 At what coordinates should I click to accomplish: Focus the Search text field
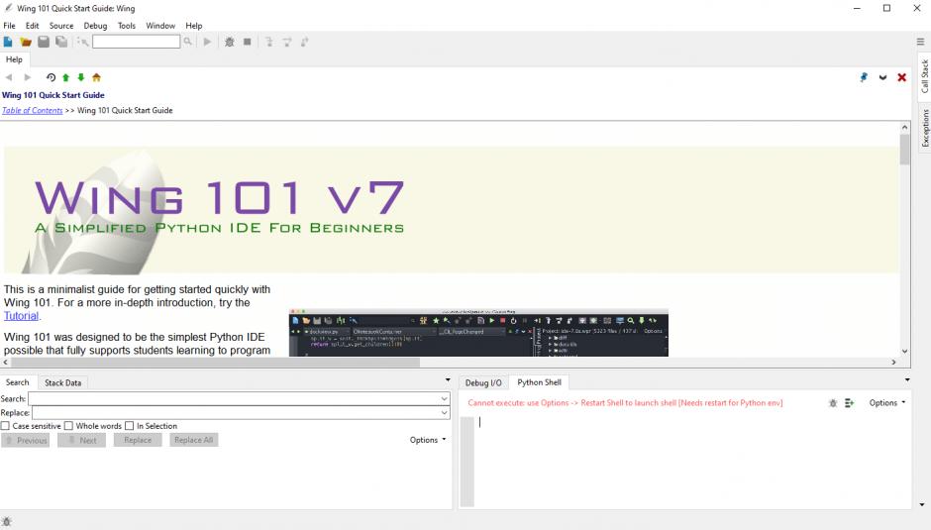coord(239,398)
